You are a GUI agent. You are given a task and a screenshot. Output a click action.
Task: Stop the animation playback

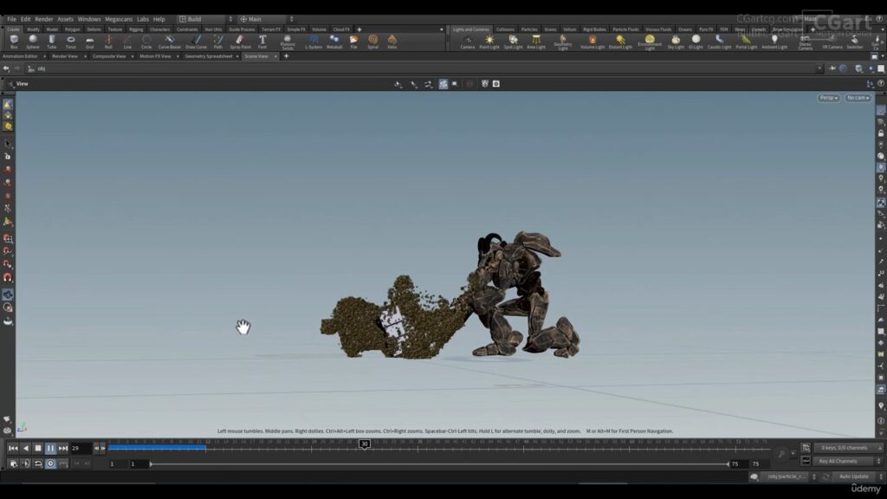click(x=38, y=448)
